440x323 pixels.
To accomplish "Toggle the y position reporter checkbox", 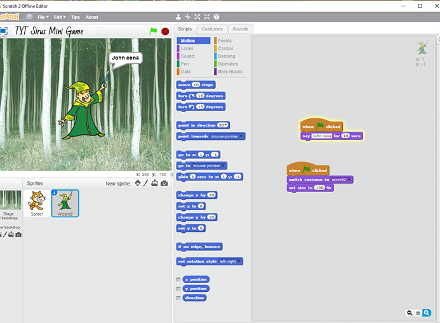I will pyautogui.click(x=178, y=289).
